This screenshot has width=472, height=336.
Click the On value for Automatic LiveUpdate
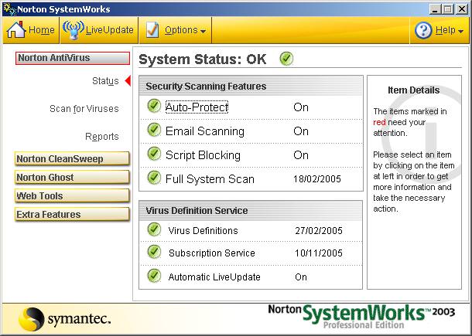tap(301, 277)
